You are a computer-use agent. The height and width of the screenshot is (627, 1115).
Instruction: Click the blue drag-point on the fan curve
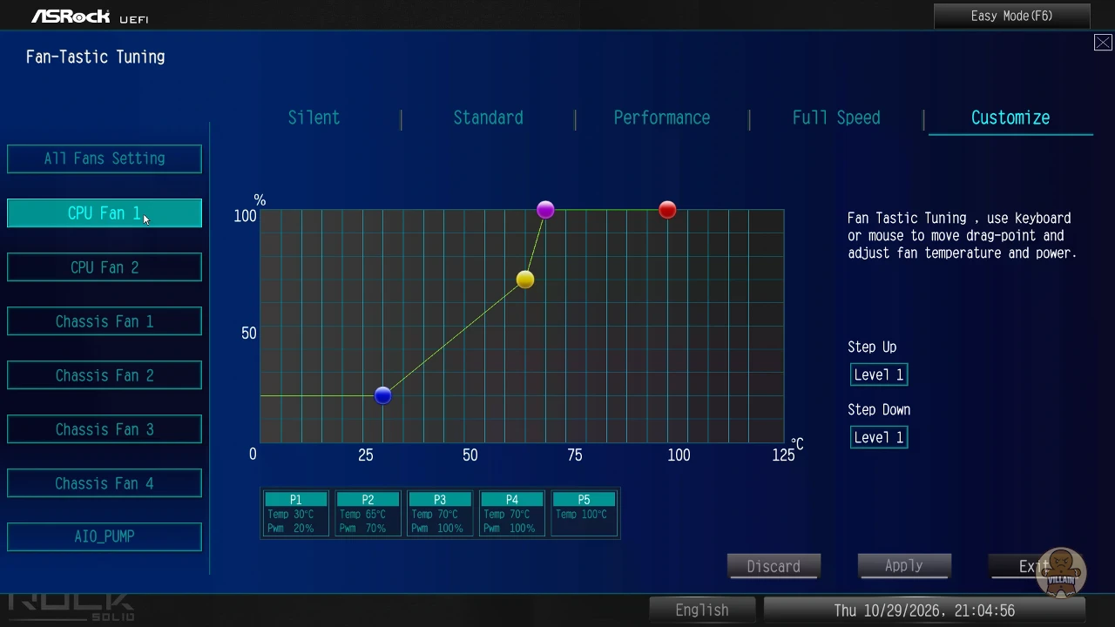point(382,395)
